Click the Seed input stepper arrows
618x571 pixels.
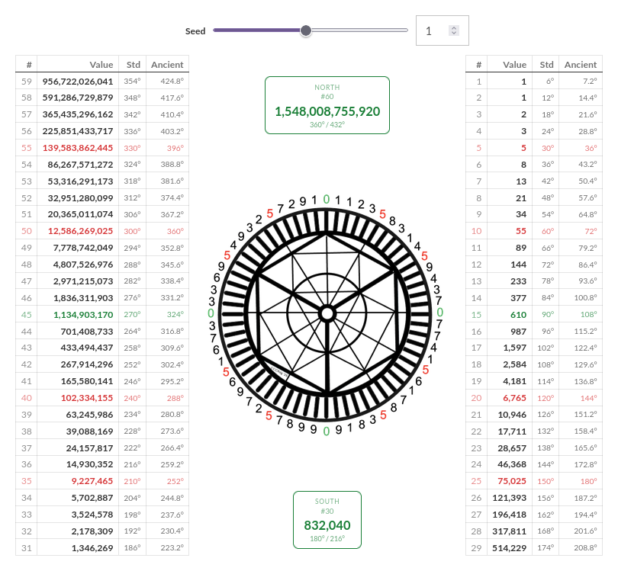pyautogui.click(x=454, y=30)
